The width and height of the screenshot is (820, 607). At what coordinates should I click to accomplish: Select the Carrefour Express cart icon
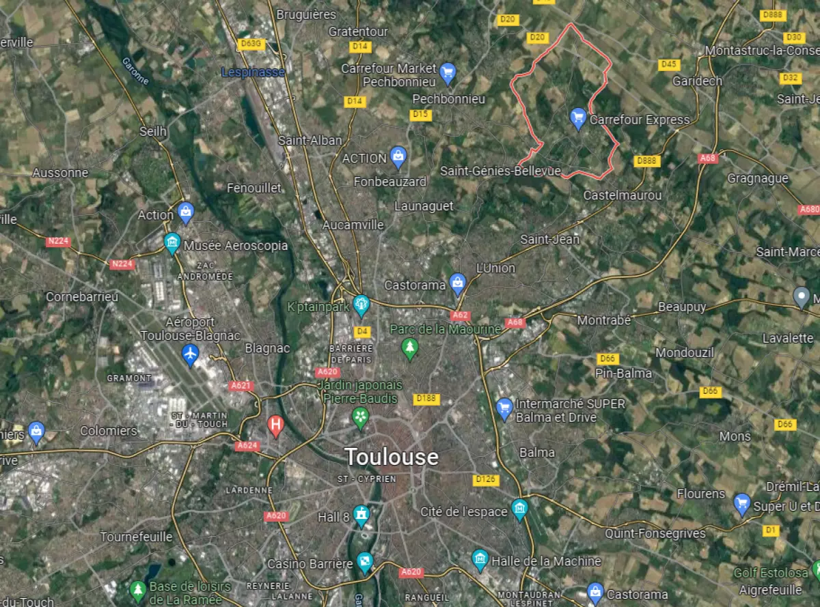[578, 119]
